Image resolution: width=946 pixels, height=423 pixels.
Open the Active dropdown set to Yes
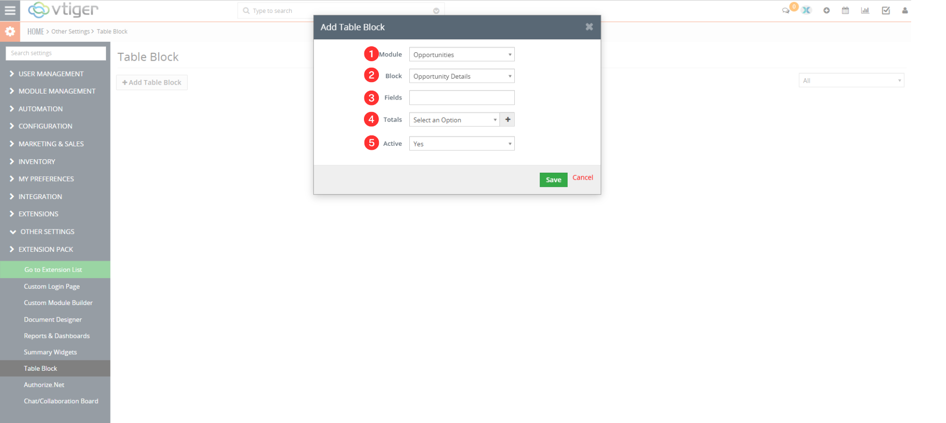click(x=462, y=144)
